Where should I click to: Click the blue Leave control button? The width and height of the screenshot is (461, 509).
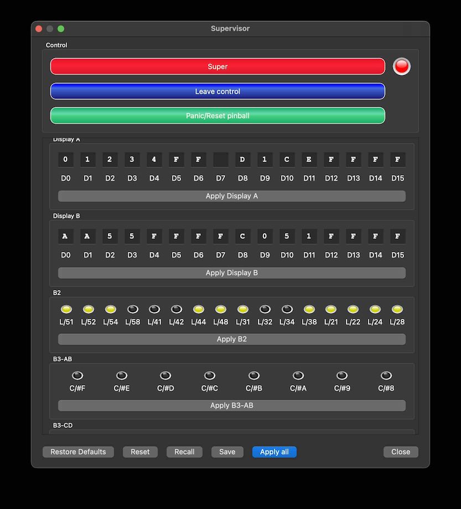pos(217,91)
